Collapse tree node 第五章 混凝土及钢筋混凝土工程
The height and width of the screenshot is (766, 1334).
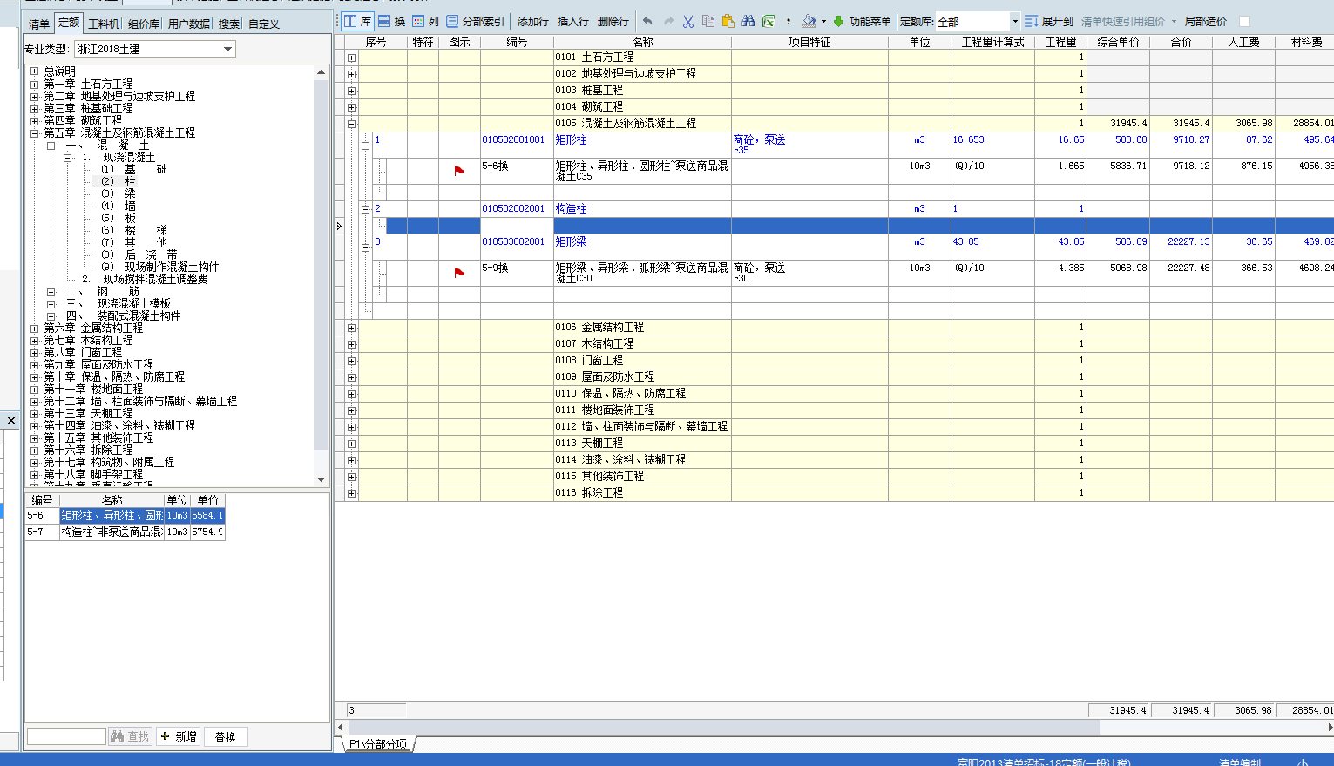[x=35, y=132]
